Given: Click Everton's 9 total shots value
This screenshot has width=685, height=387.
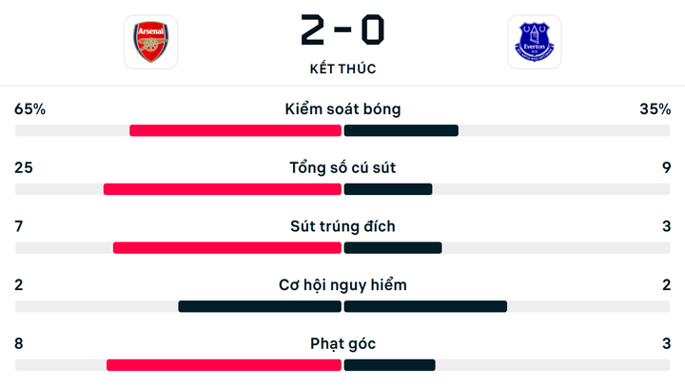Looking at the screenshot, I should coord(666,168).
